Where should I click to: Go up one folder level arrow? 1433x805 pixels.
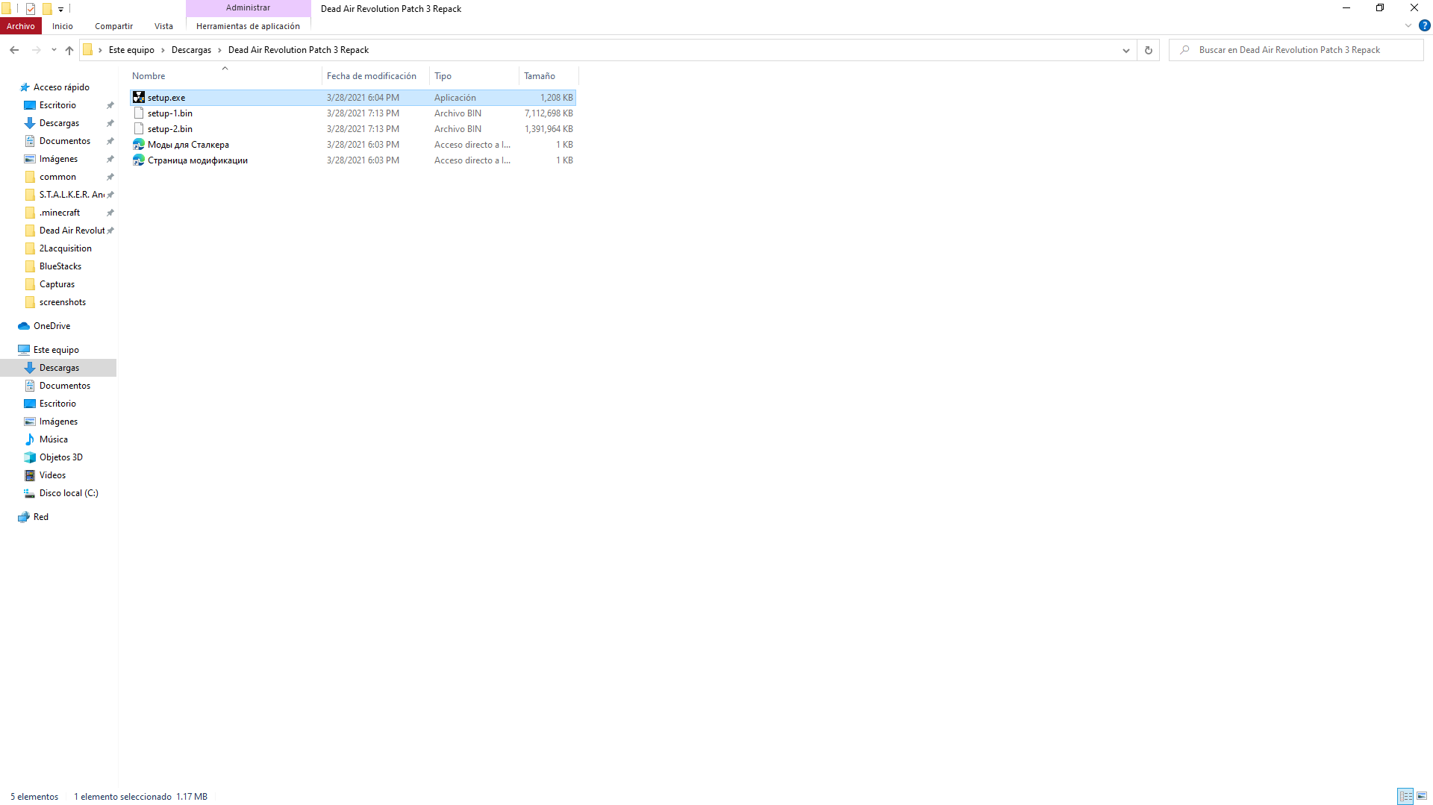coord(69,50)
